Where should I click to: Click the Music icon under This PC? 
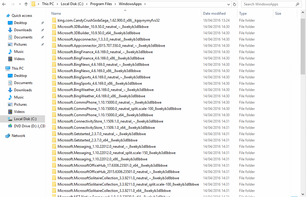(x=10, y=97)
